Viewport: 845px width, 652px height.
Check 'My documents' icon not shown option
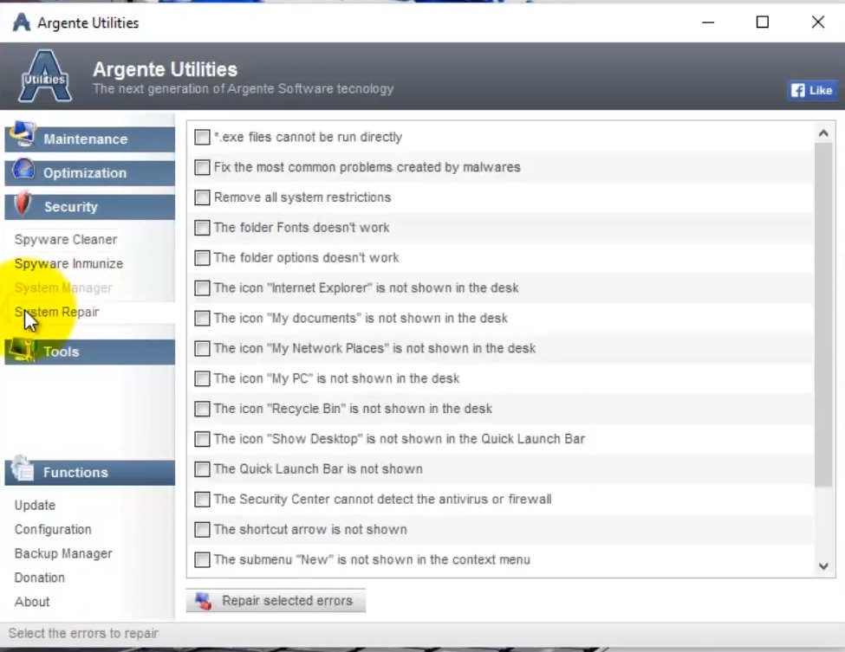pyautogui.click(x=202, y=318)
